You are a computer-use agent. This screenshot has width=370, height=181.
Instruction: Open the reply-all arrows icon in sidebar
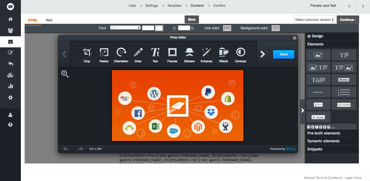[10, 64]
